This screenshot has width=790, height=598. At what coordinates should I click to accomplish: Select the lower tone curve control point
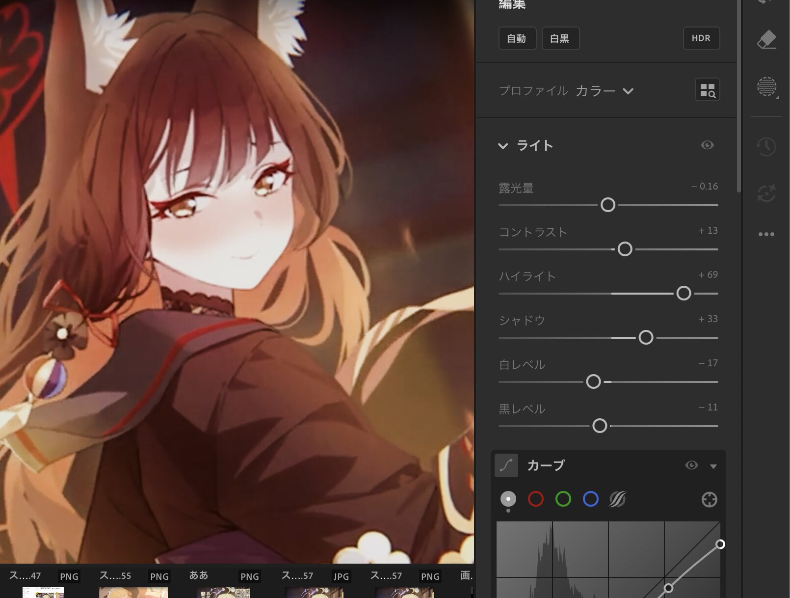[668, 588]
